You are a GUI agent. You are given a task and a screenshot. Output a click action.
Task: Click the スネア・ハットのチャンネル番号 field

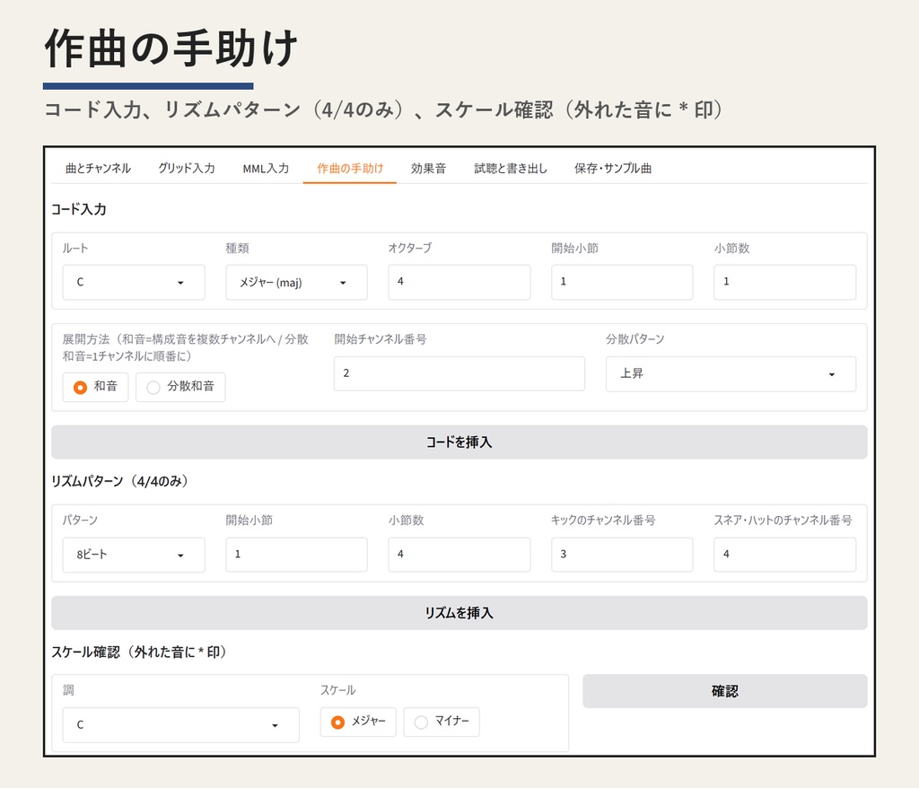(x=784, y=555)
